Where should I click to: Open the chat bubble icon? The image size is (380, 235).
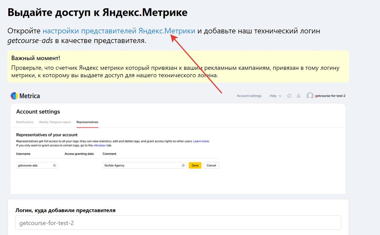[289, 96]
